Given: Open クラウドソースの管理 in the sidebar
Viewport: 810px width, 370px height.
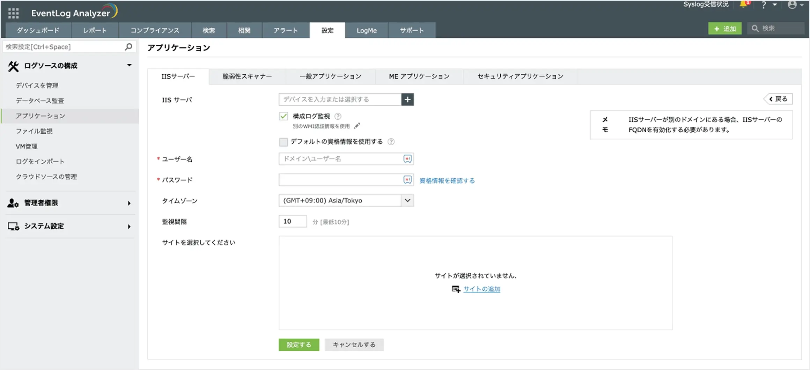Looking at the screenshot, I should (x=46, y=177).
